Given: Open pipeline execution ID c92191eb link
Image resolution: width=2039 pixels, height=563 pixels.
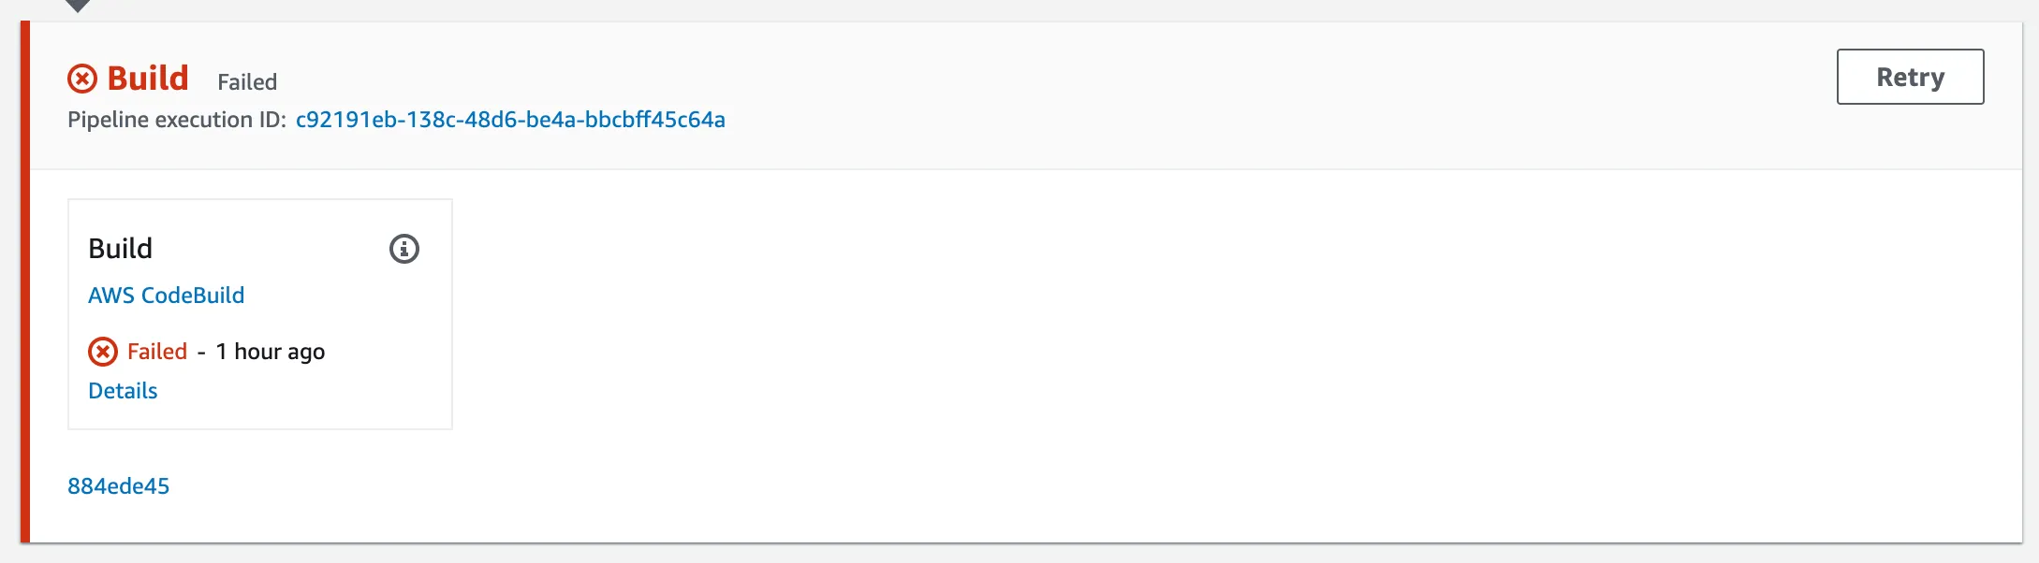Looking at the screenshot, I should [x=510, y=120].
